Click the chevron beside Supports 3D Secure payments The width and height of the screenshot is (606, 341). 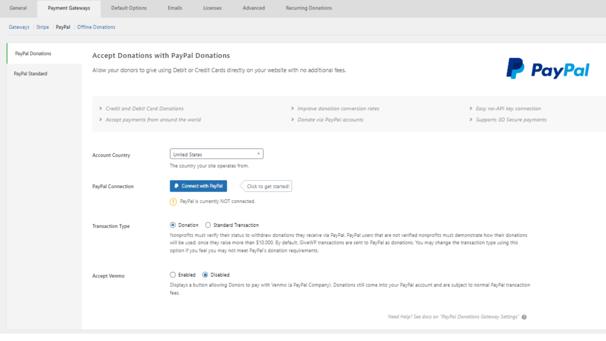(x=471, y=120)
